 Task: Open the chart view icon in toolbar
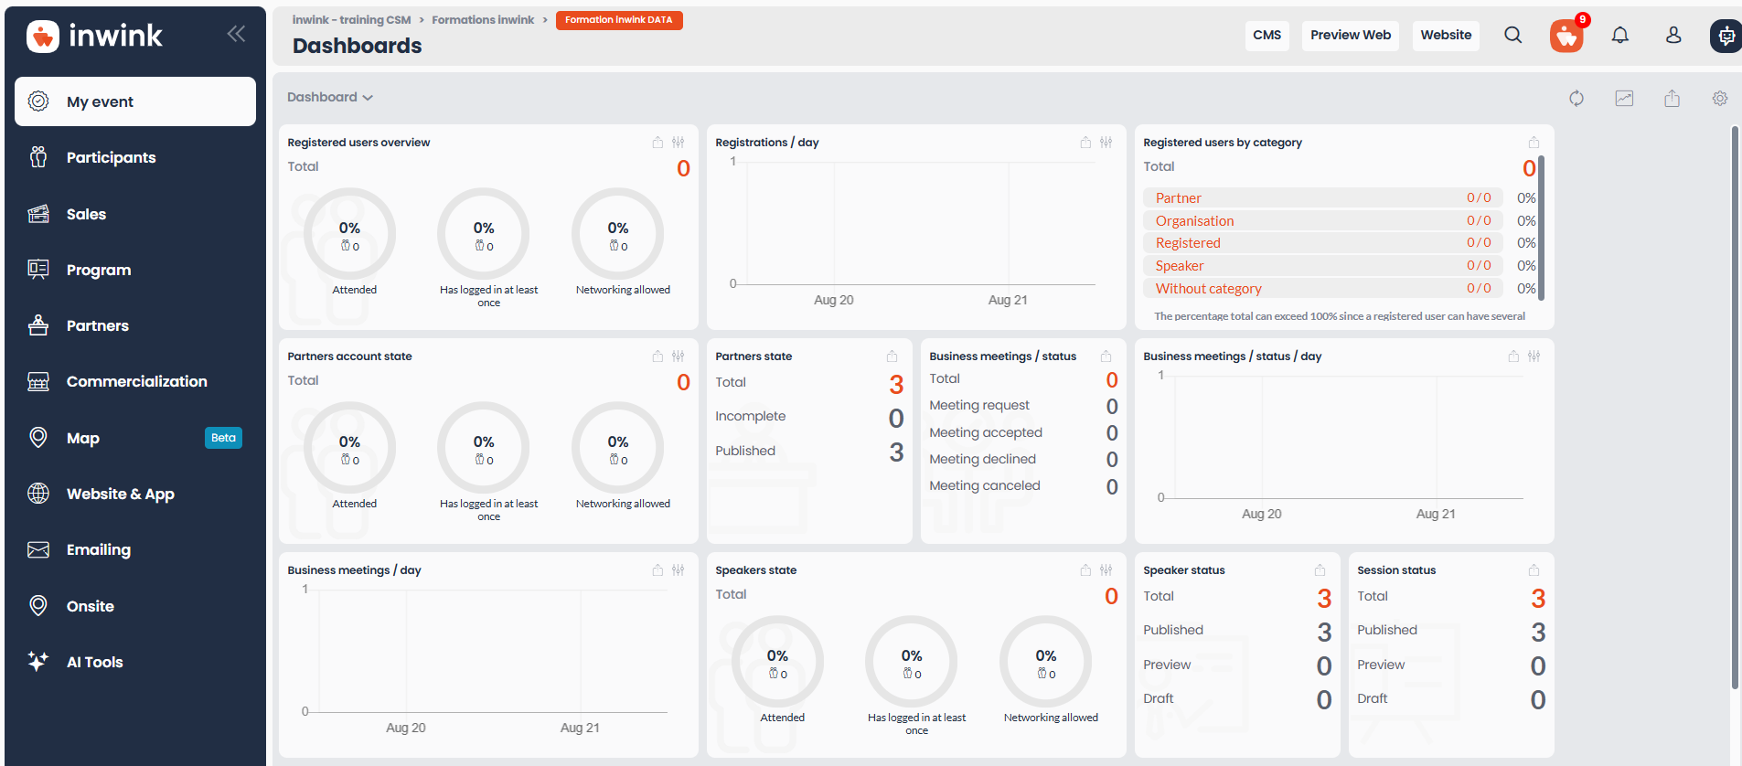coord(1624,98)
